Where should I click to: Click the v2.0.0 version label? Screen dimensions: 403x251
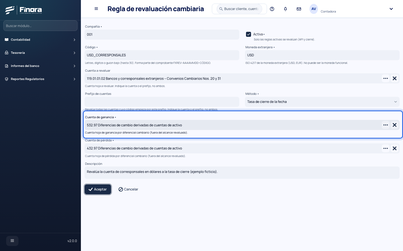click(x=72, y=241)
